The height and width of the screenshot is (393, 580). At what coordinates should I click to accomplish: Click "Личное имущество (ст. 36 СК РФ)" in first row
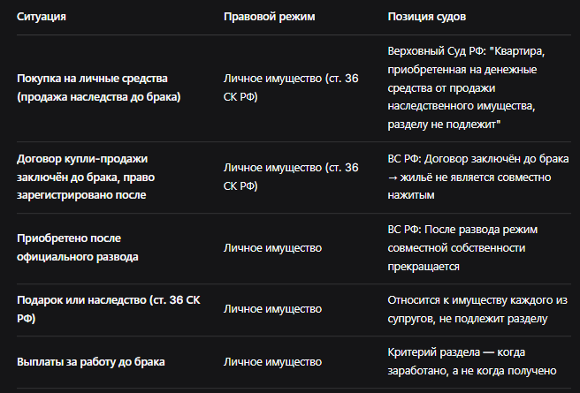[291, 87]
